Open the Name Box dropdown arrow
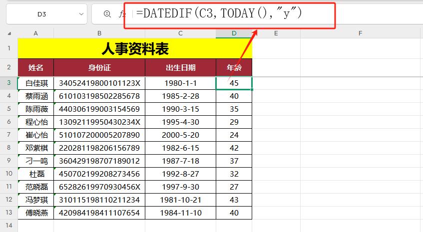423x232 pixels. click(x=81, y=14)
